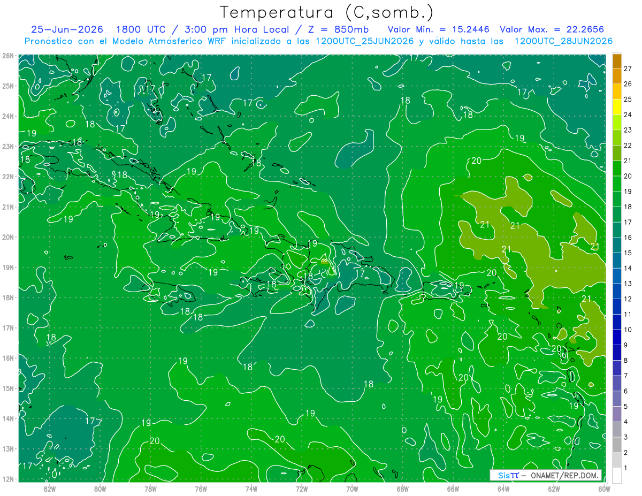This screenshot has height=496, width=642.
Task: Click the color scale label "13"
Action: (628, 283)
